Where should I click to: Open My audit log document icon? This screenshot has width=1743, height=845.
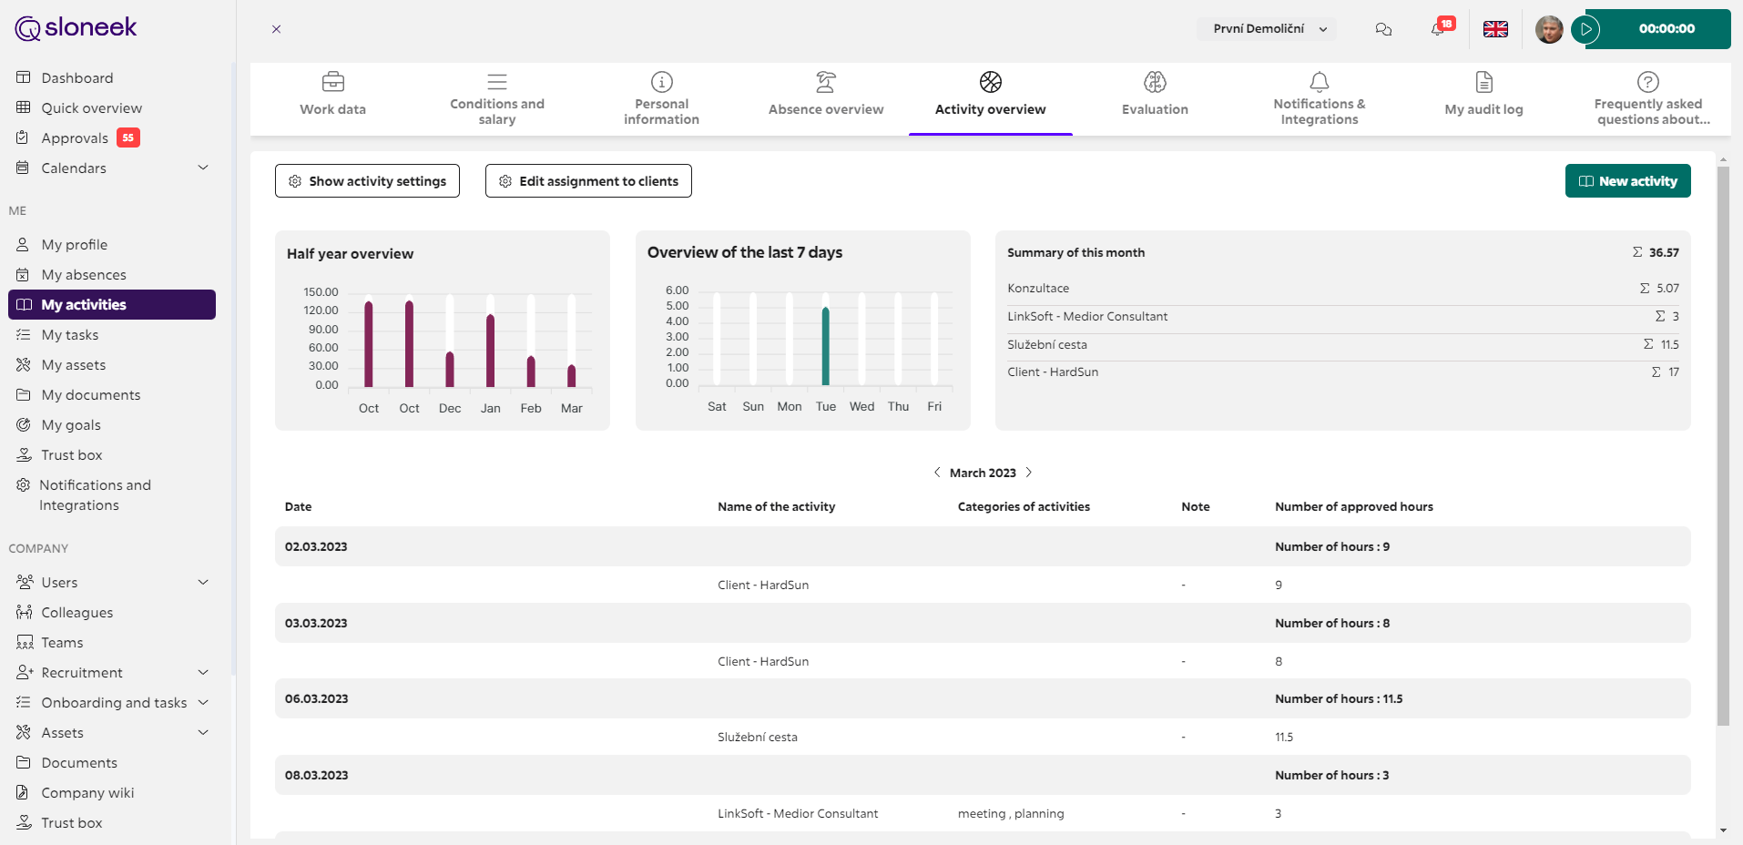click(1483, 83)
